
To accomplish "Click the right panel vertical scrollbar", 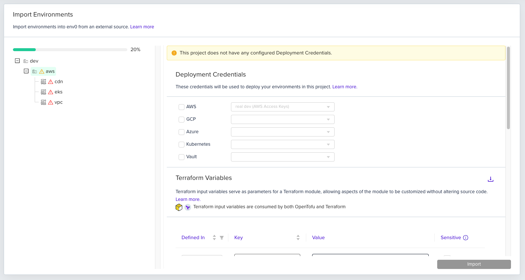I will point(508,88).
